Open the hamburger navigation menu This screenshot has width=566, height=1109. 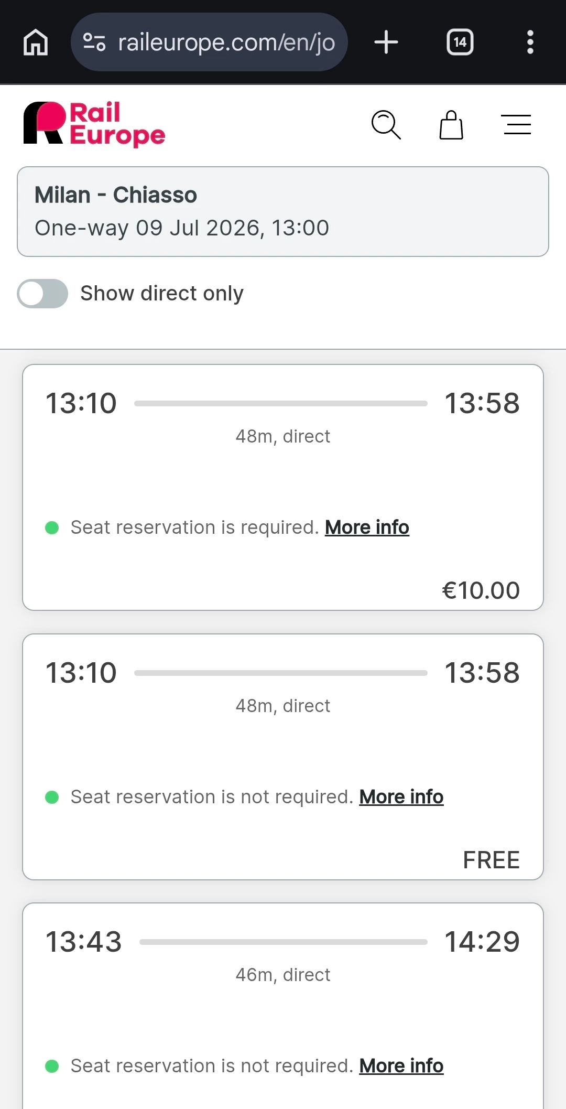pyautogui.click(x=517, y=125)
